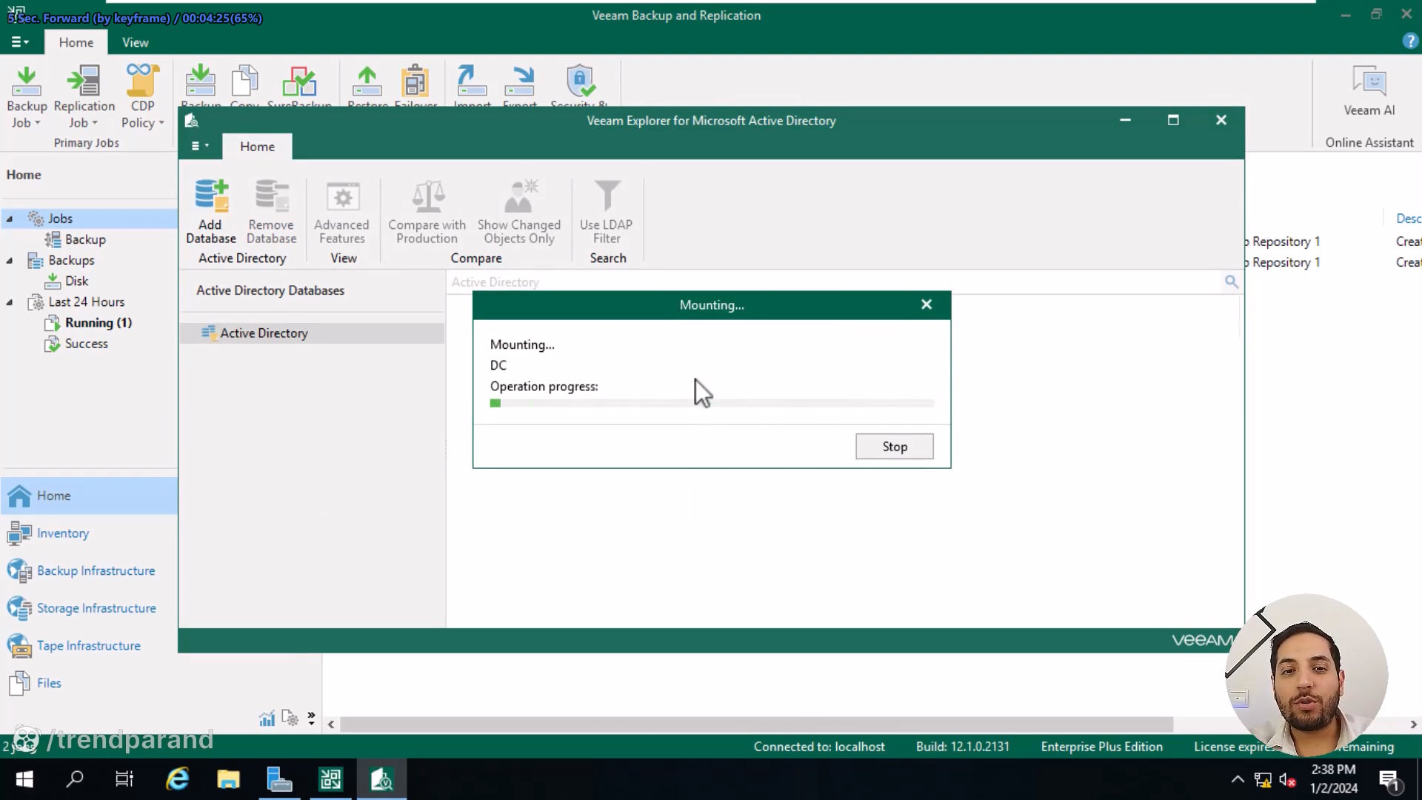The image size is (1422, 800).
Task: Select Success under Last 24 Hours
Action: point(86,344)
